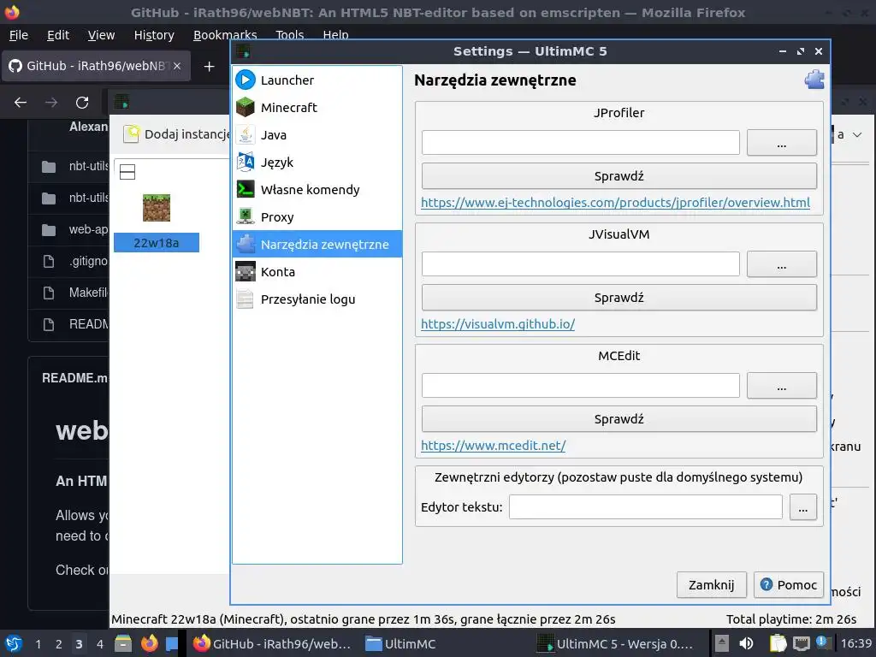
Task: Open the file manager from the taskbar
Action: pyautogui.click(x=123, y=643)
